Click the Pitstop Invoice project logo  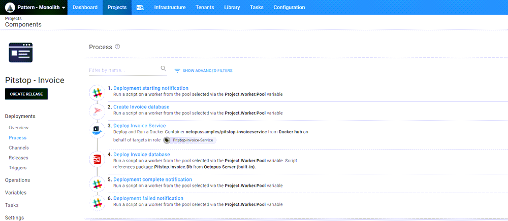click(20, 52)
